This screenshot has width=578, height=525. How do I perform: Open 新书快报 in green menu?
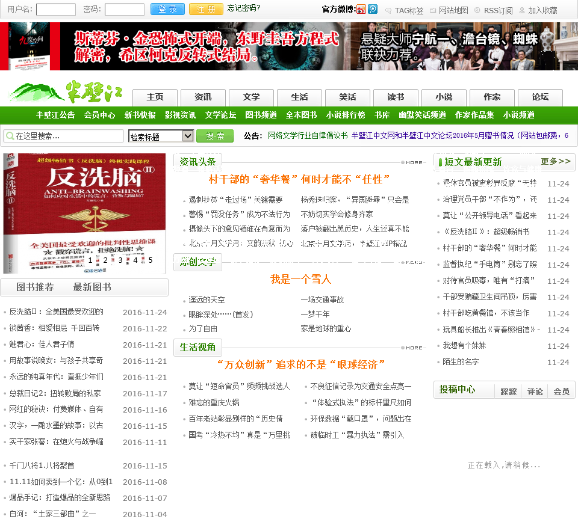coord(140,115)
